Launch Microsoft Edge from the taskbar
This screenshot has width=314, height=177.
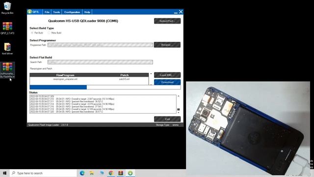tap(82, 173)
